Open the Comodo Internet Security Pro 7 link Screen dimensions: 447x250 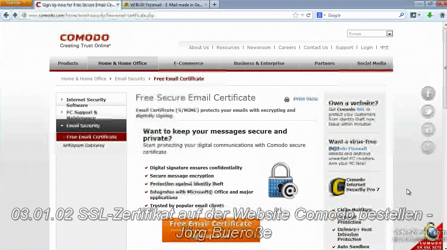click(x=363, y=185)
